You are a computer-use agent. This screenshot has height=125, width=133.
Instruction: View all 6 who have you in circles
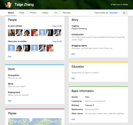[57, 41]
